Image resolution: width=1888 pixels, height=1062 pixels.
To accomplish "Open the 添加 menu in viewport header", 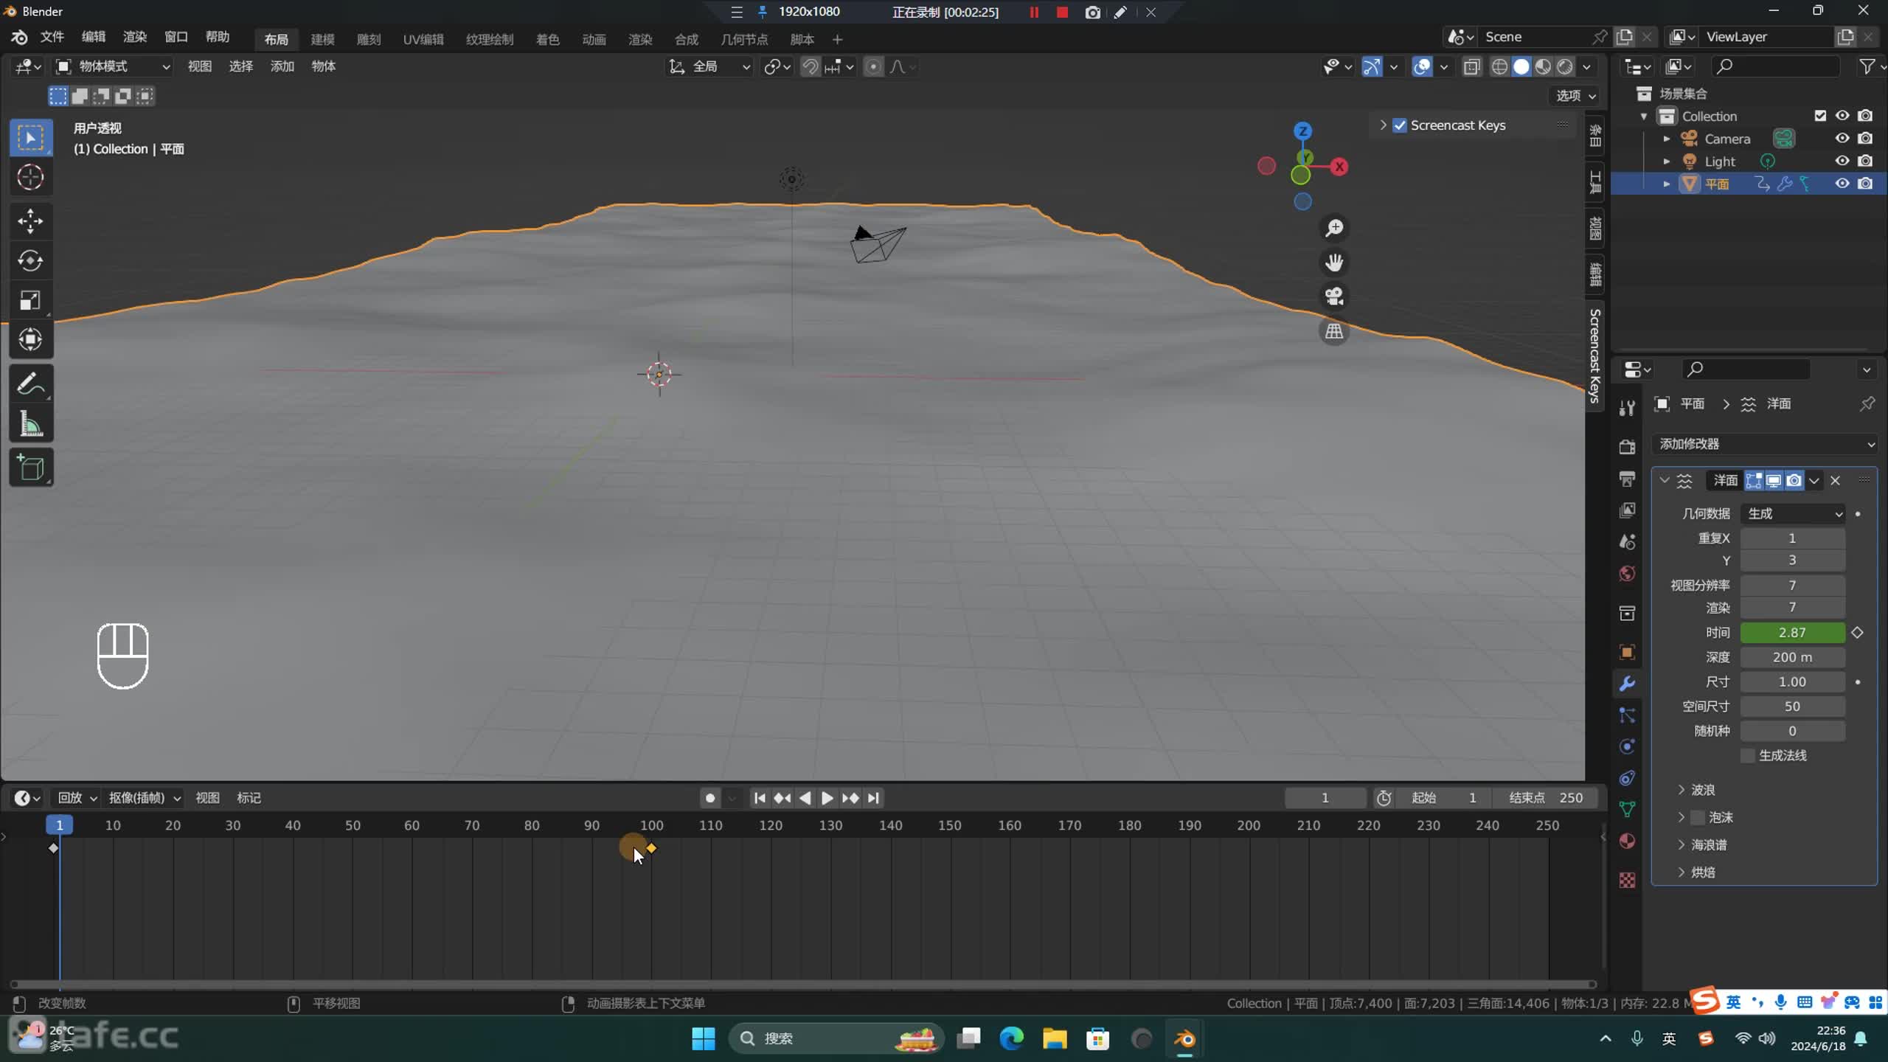I will point(282,66).
